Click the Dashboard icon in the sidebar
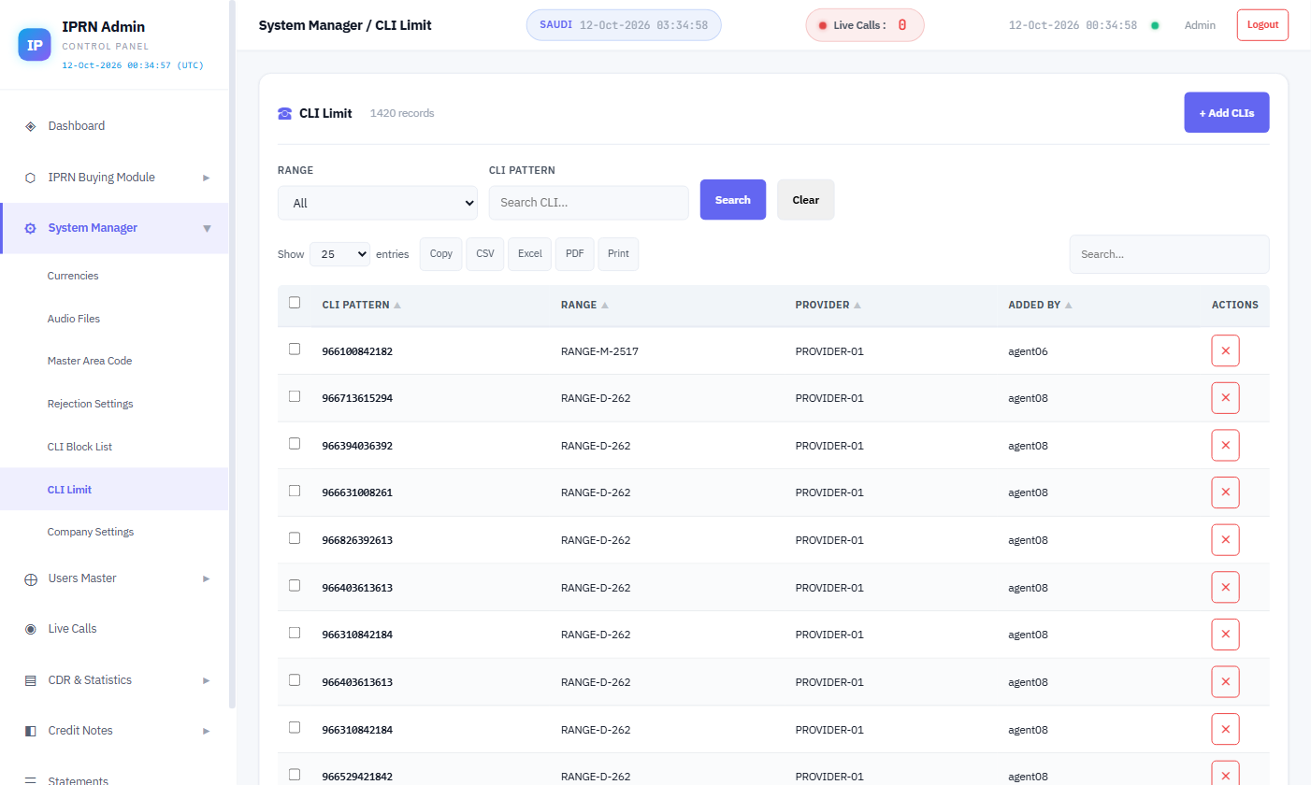 pos(30,126)
